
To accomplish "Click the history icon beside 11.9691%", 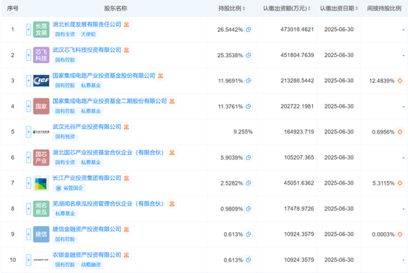I will [249, 81].
